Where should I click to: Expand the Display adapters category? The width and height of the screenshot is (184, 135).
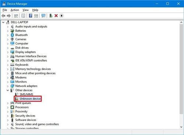pos(8,52)
